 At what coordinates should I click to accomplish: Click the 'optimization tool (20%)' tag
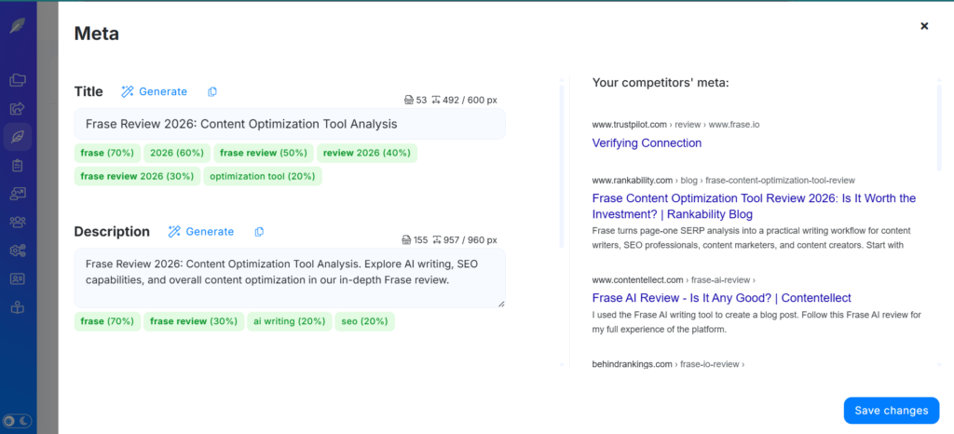(x=262, y=176)
